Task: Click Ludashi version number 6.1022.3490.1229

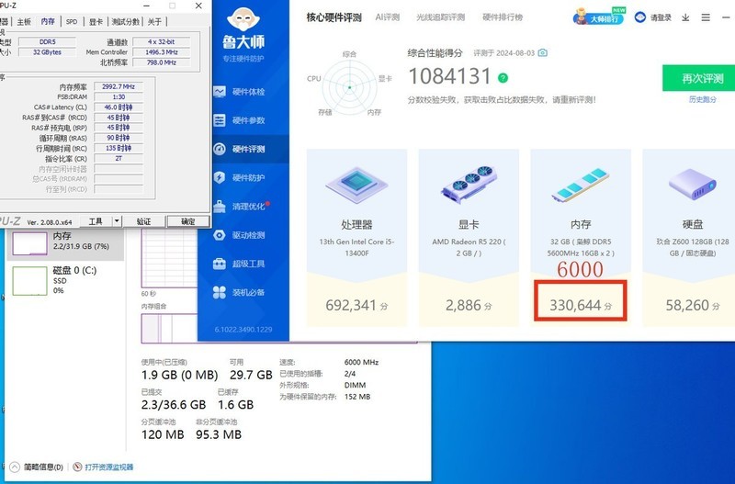Action: tap(243, 330)
